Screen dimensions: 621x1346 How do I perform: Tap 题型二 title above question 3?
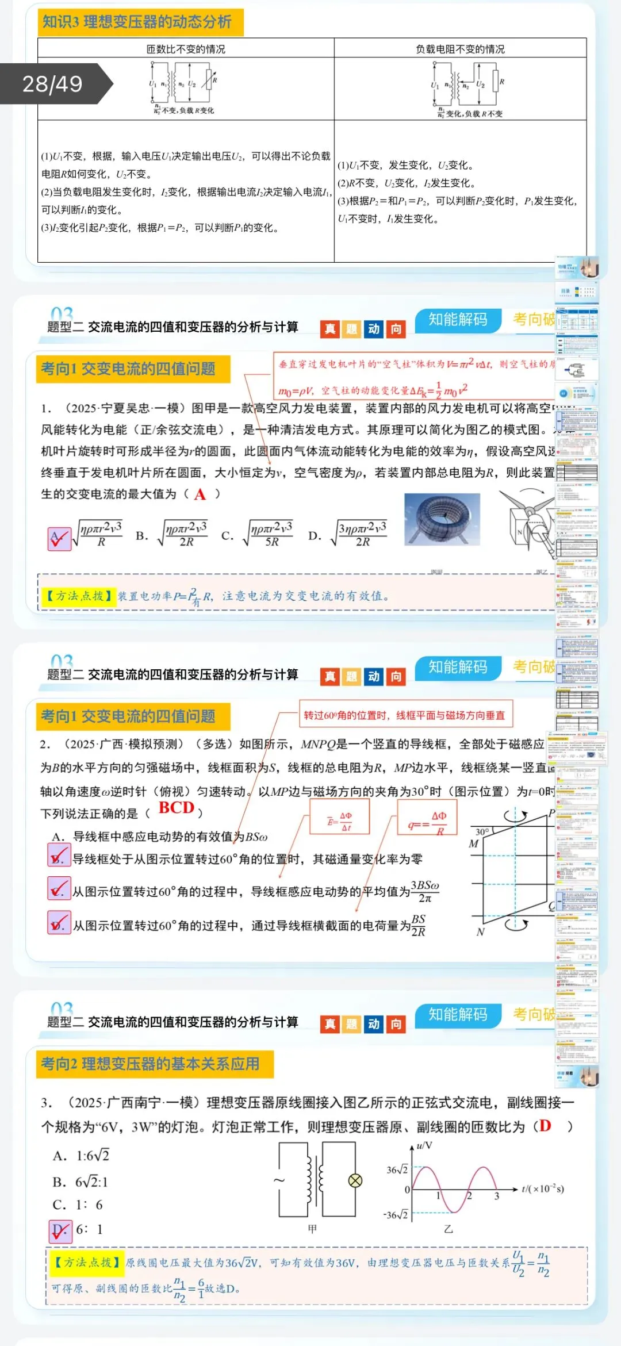[x=172, y=1022]
